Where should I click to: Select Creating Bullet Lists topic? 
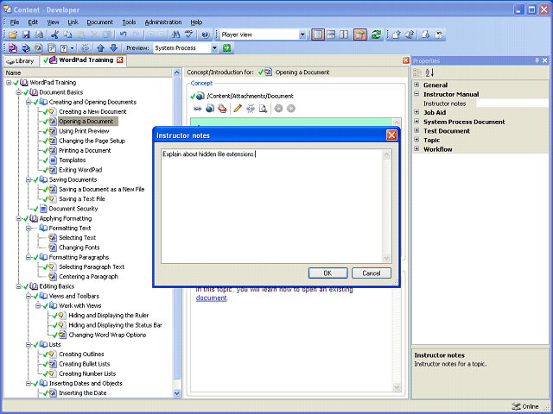pyautogui.click(x=85, y=364)
